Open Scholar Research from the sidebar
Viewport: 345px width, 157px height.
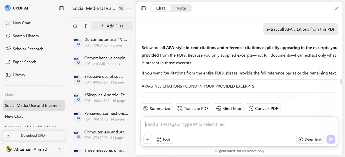coord(28,49)
